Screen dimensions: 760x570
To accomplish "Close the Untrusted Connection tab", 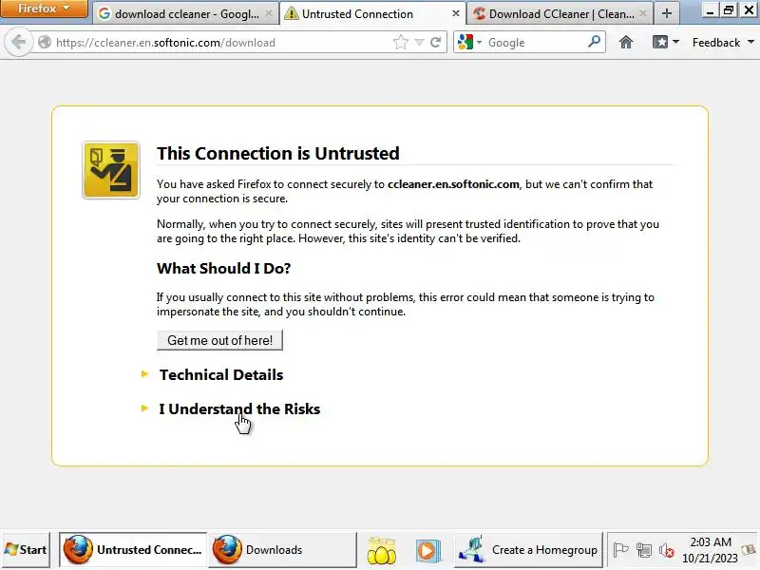I will tap(456, 13).
